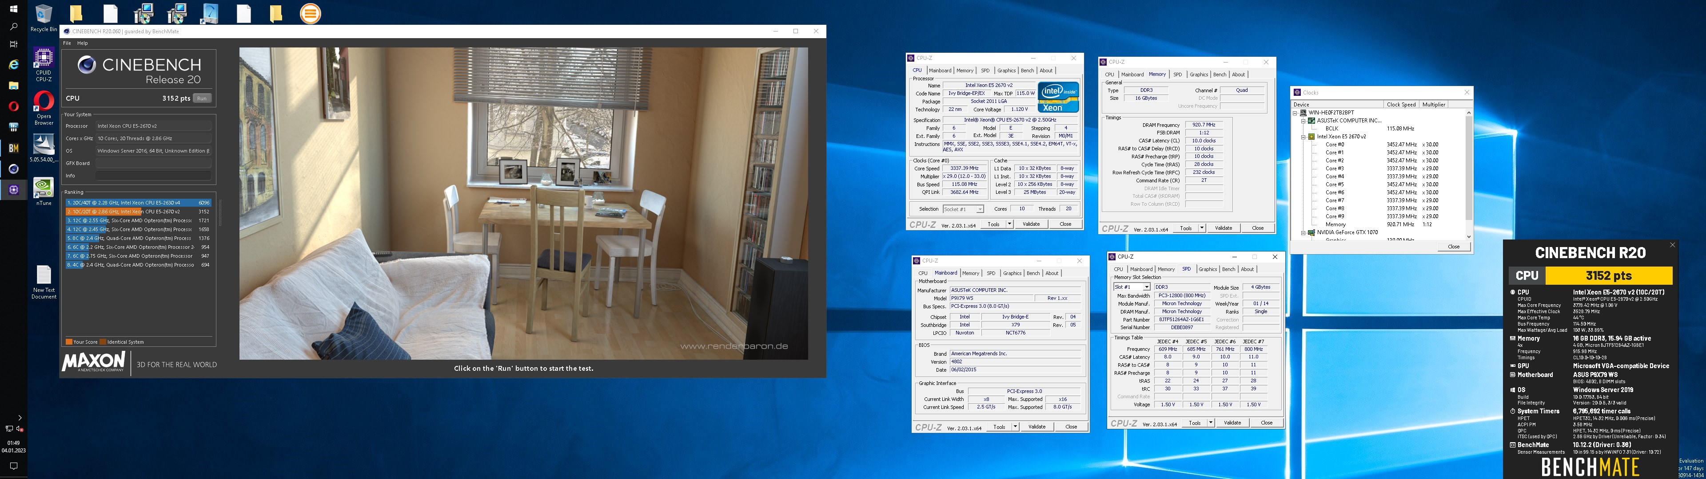Select the blue gauge shortcut icon on desktop
This screenshot has height=479, width=1706.
click(210, 13)
